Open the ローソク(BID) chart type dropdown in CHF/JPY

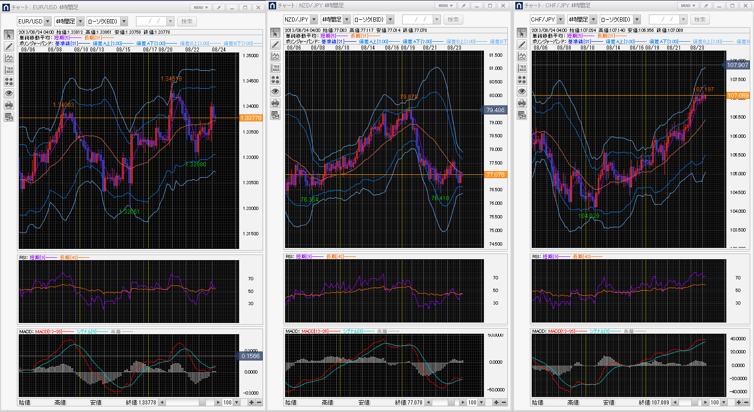click(637, 20)
